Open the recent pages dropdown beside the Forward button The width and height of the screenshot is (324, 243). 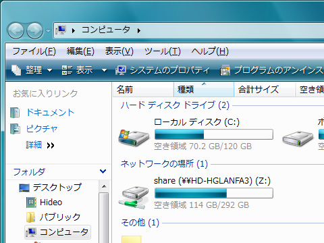click(48, 30)
